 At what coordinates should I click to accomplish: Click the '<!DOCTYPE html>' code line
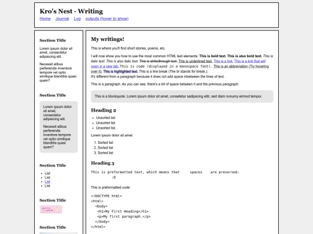(106, 196)
